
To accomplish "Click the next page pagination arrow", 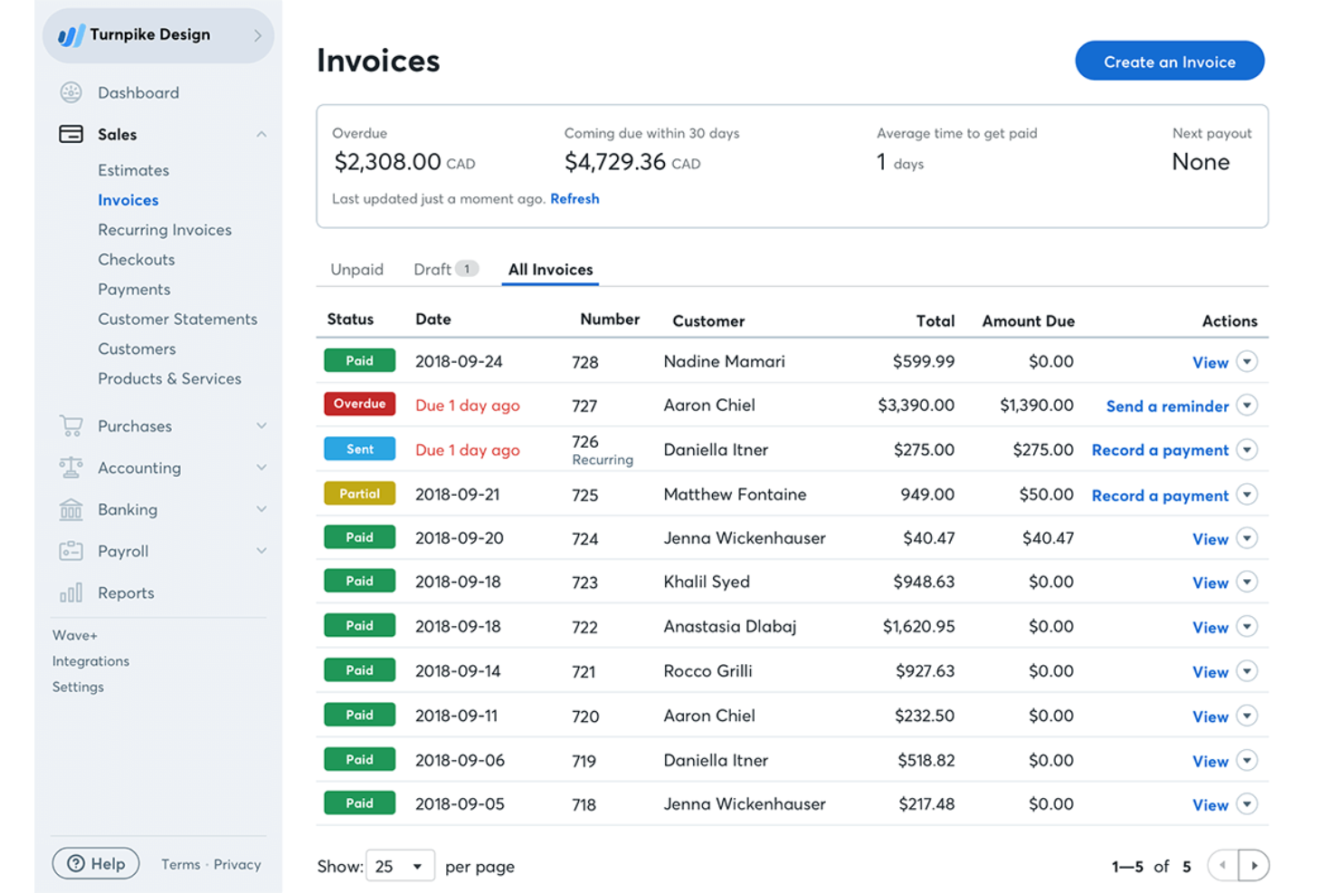I will [x=1255, y=865].
